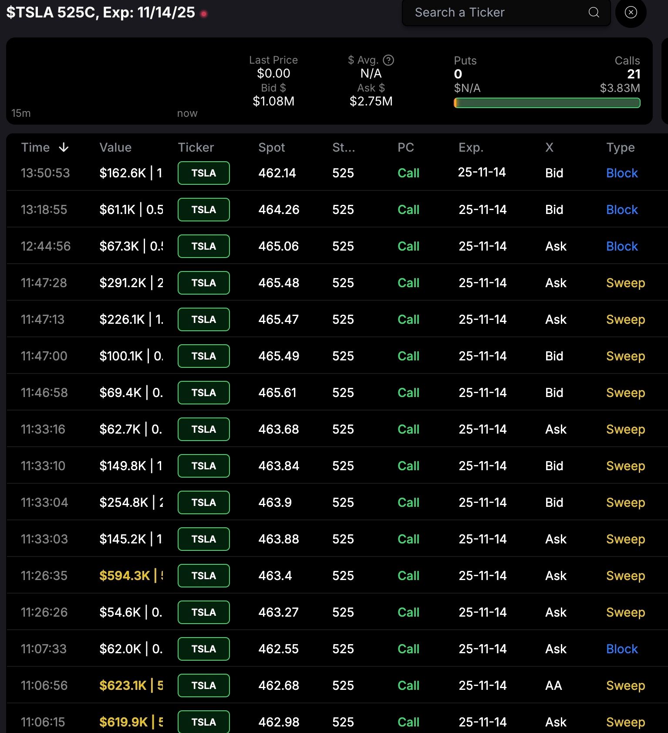Sort by the Ticker column header
668x733 pixels.
(x=196, y=147)
